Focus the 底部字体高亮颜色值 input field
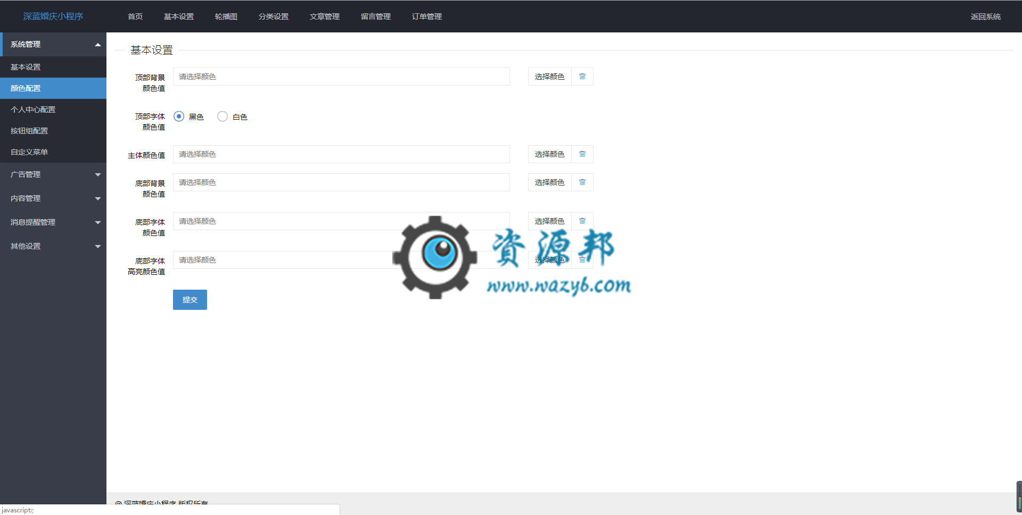This screenshot has width=1022, height=515. [341, 260]
